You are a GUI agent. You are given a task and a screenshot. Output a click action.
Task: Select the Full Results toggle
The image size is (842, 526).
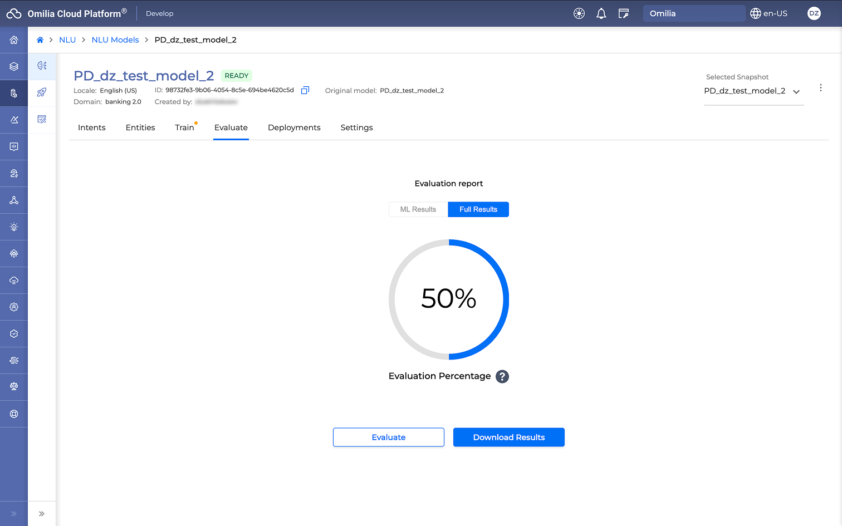(478, 209)
